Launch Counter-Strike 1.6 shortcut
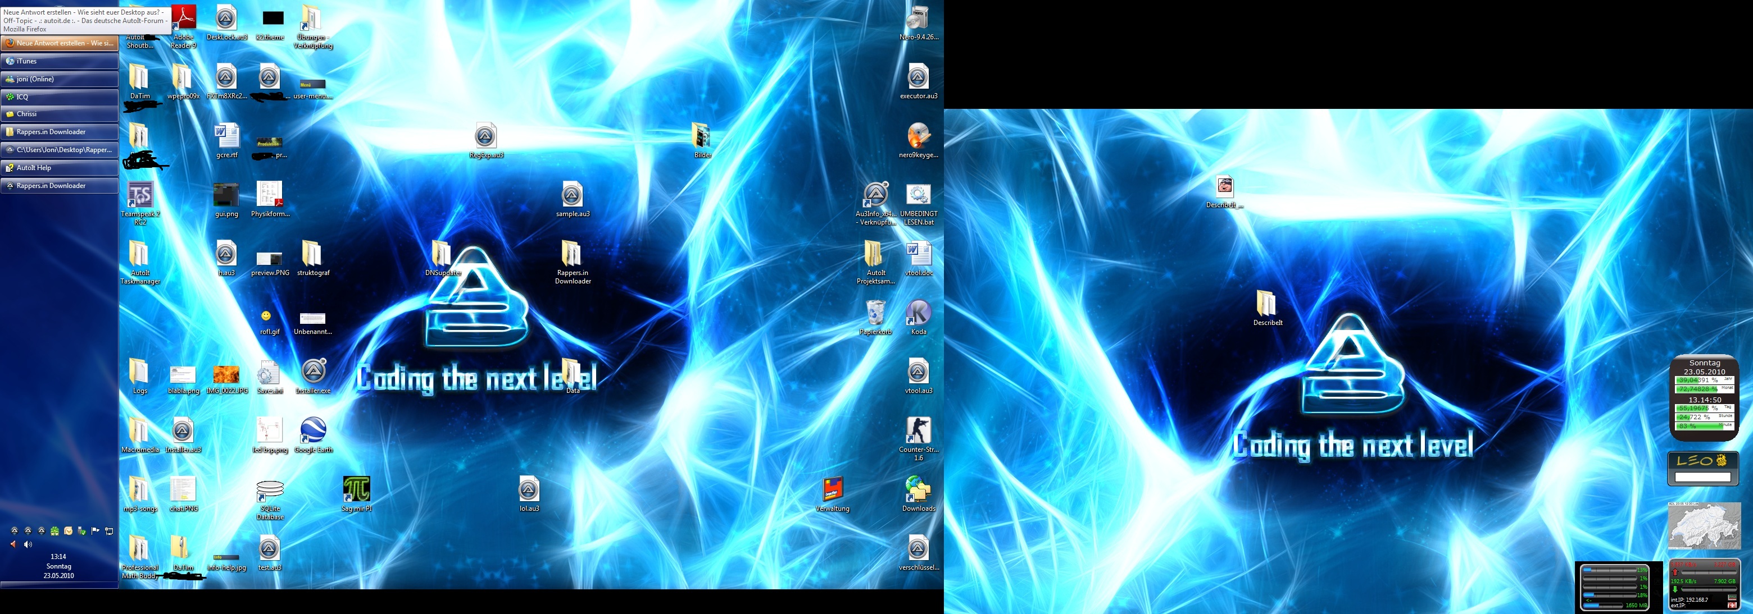Image resolution: width=1753 pixels, height=614 pixels. point(918,431)
